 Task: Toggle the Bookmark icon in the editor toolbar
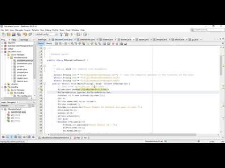99,43
